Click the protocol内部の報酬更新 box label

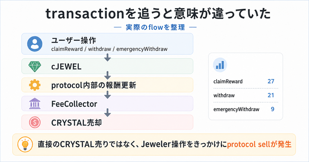click(x=94, y=85)
